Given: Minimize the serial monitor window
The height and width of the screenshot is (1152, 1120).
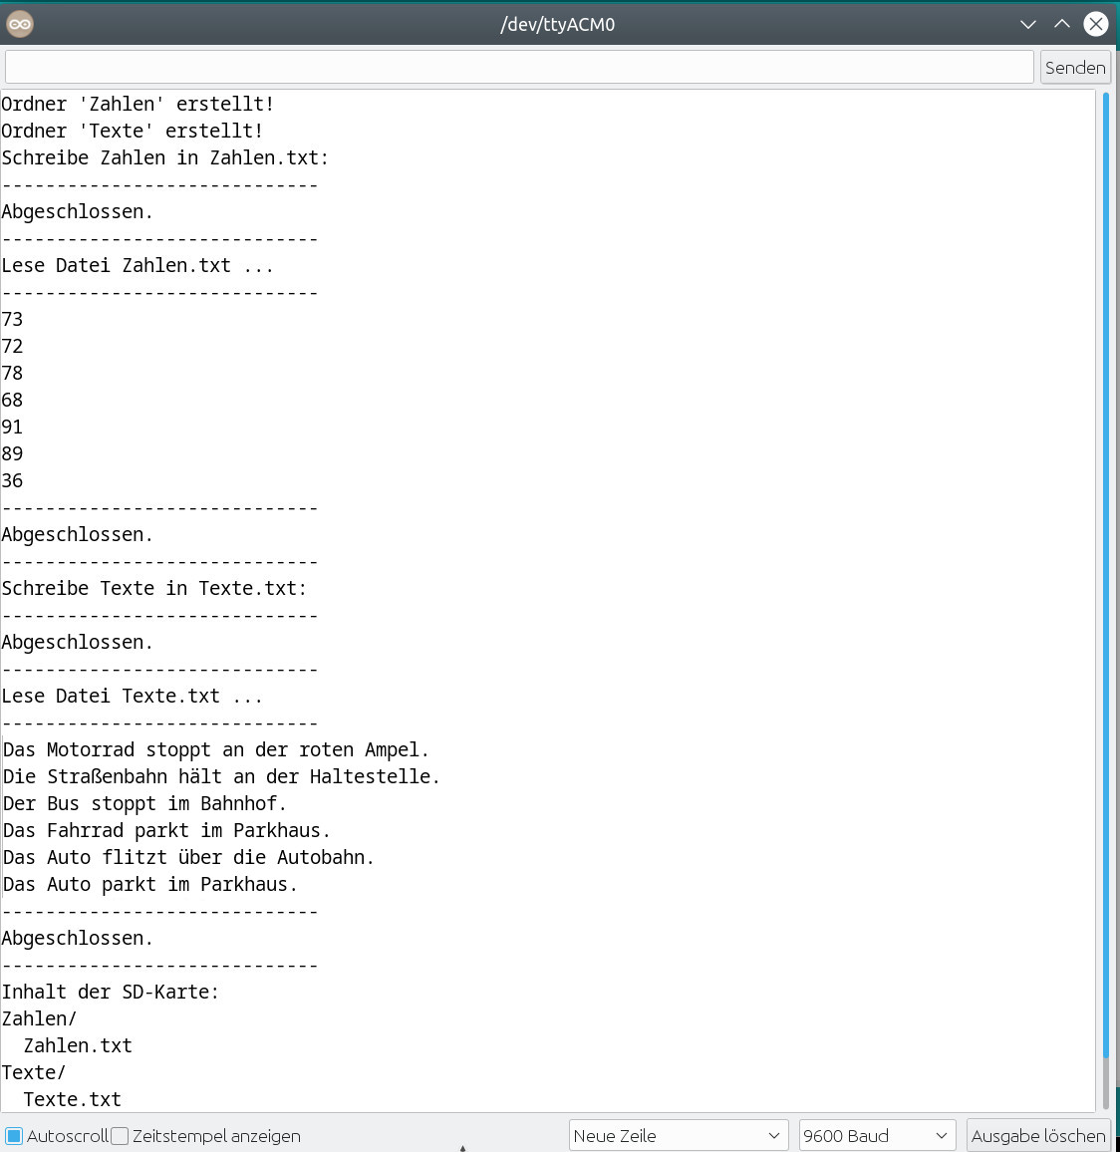Looking at the screenshot, I should (x=1028, y=24).
